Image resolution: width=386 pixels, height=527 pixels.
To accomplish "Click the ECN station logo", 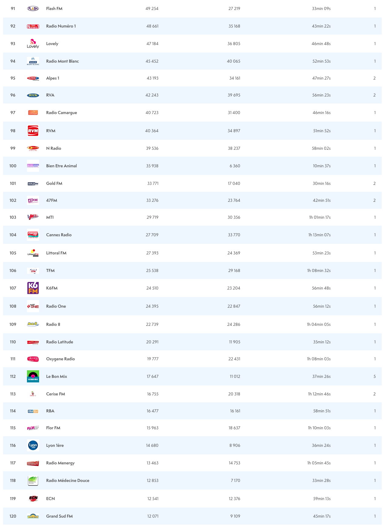I will click(x=33, y=499).
